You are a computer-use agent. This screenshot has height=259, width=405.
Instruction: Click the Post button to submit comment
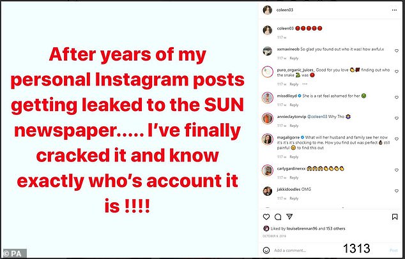coord(395,250)
